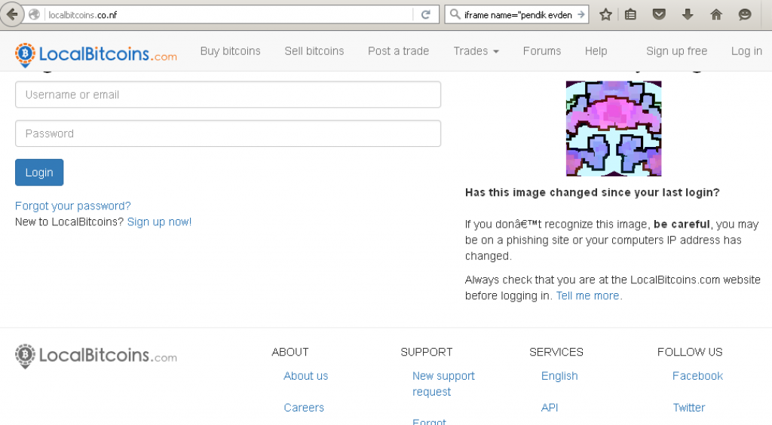Bookmark this page with star icon
The height and width of the screenshot is (425, 772).
pyautogui.click(x=605, y=15)
